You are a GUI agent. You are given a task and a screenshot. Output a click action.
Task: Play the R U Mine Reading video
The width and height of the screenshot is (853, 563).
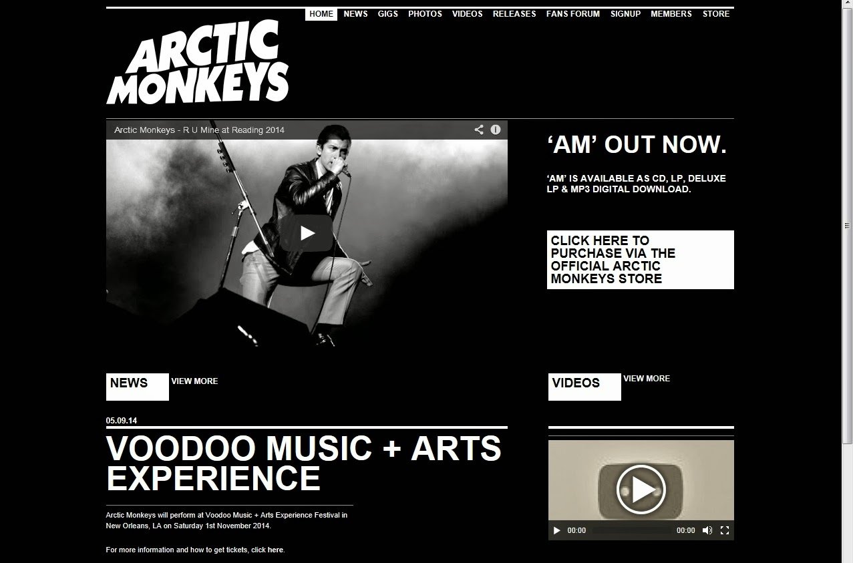point(307,232)
